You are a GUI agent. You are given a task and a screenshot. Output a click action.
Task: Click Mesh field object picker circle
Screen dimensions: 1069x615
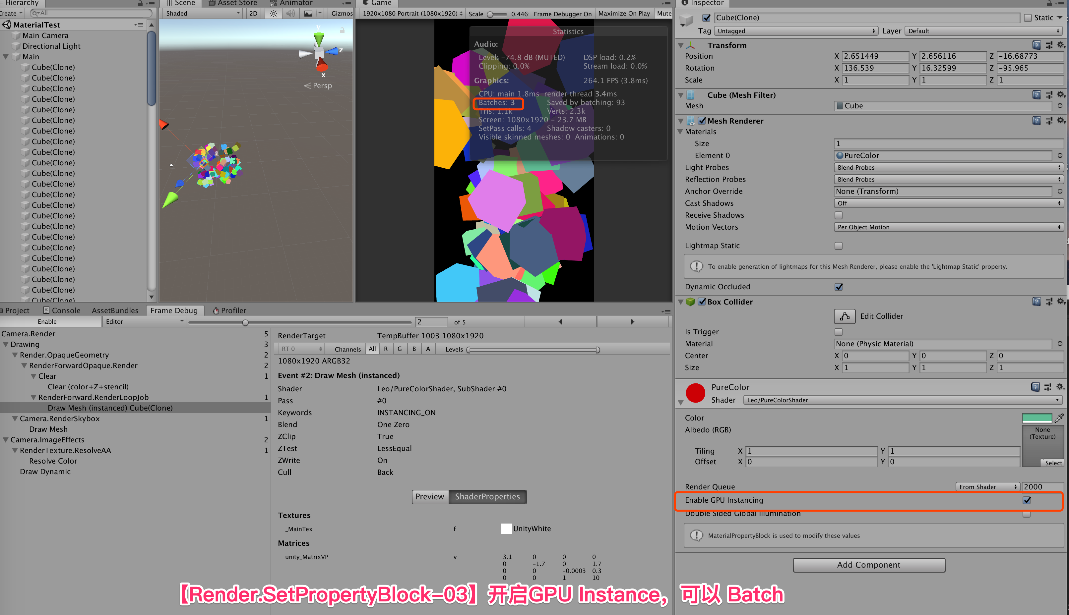coord(1060,106)
